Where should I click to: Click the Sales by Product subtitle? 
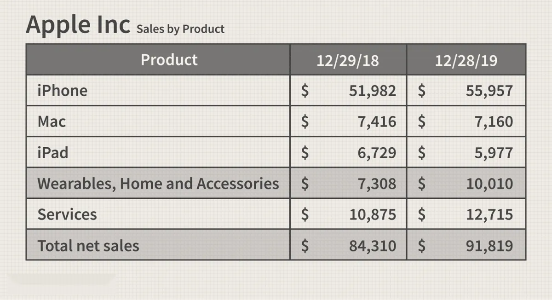pos(180,29)
